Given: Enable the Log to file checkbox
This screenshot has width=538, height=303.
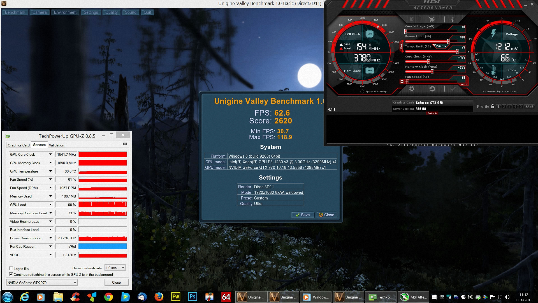Looking at the screenshot, I should point(11,268).
